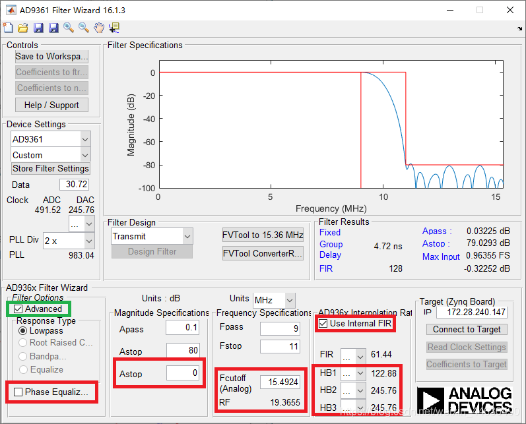Click the Fixed Group Delay label
The height and width of the screenshot is (424, 526).
click(x=331, y=244)
